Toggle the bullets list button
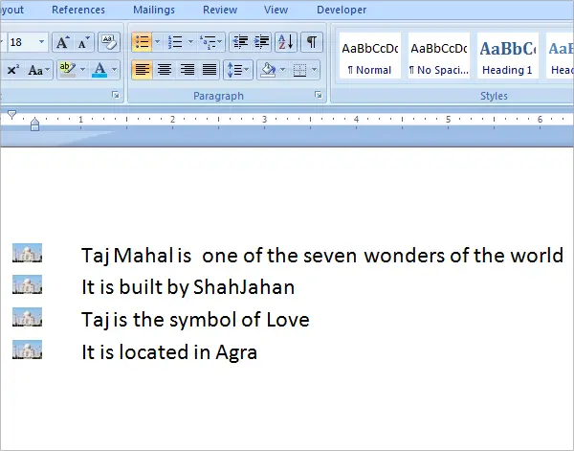 click(x=142, y=42)
